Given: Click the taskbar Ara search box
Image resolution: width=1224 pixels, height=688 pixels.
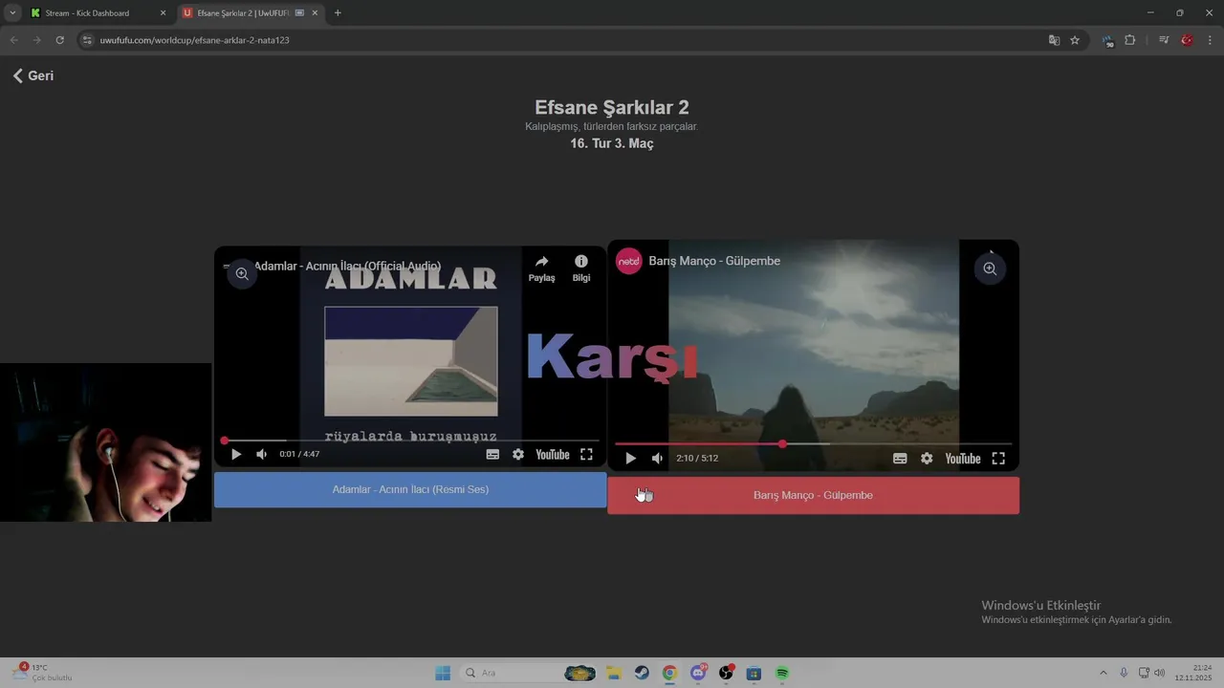Looking at the screenshot, I should pos(529,673).
